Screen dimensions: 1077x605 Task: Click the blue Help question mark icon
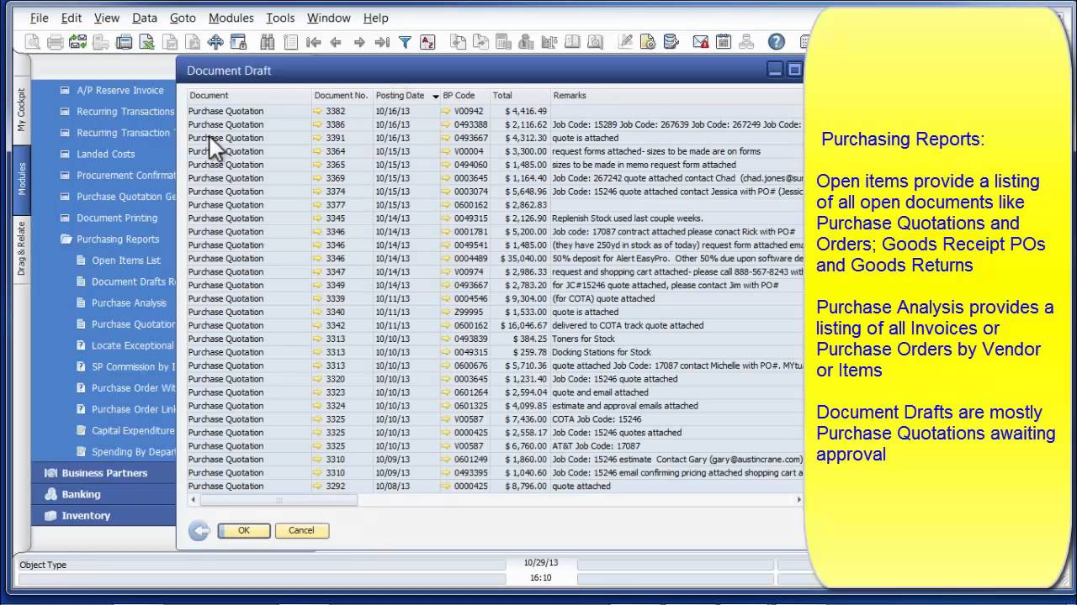pyautogui.click(x=777, y=42)
